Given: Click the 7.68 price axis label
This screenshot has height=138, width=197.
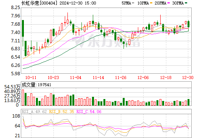Looking at the screenshot, I should point(16,24).
